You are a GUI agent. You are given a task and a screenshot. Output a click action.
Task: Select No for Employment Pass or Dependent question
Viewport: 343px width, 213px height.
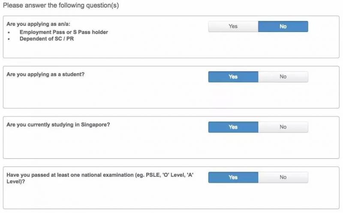[x=283, y=26]
